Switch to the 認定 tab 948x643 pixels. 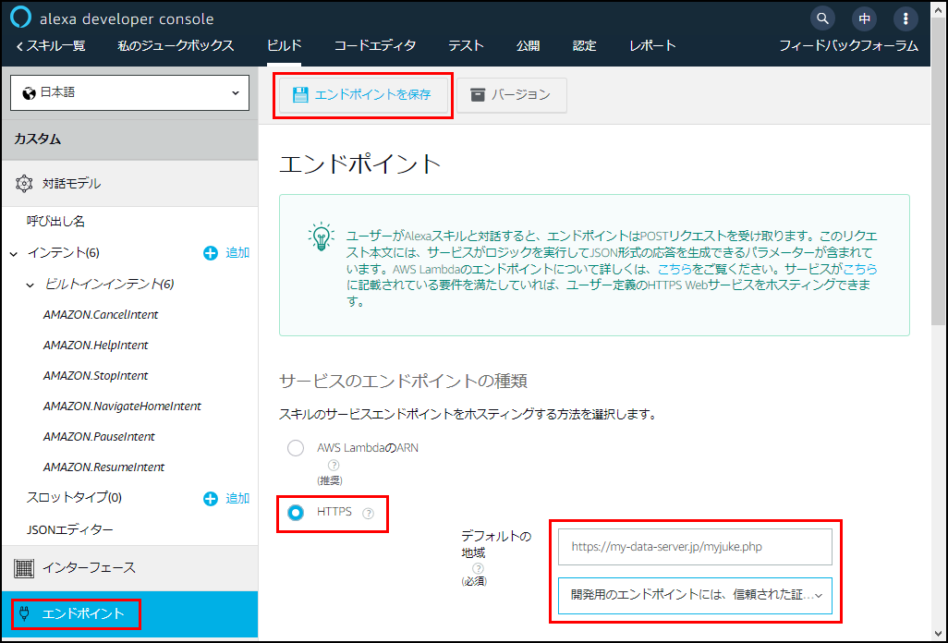(x=584, y=46)
